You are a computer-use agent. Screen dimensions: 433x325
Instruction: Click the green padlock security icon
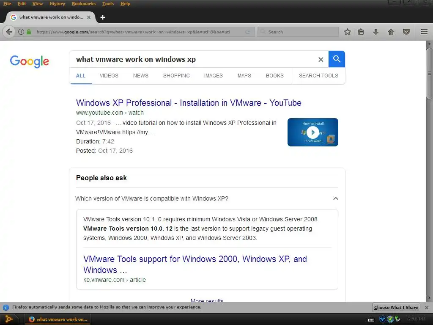(29, 32)
